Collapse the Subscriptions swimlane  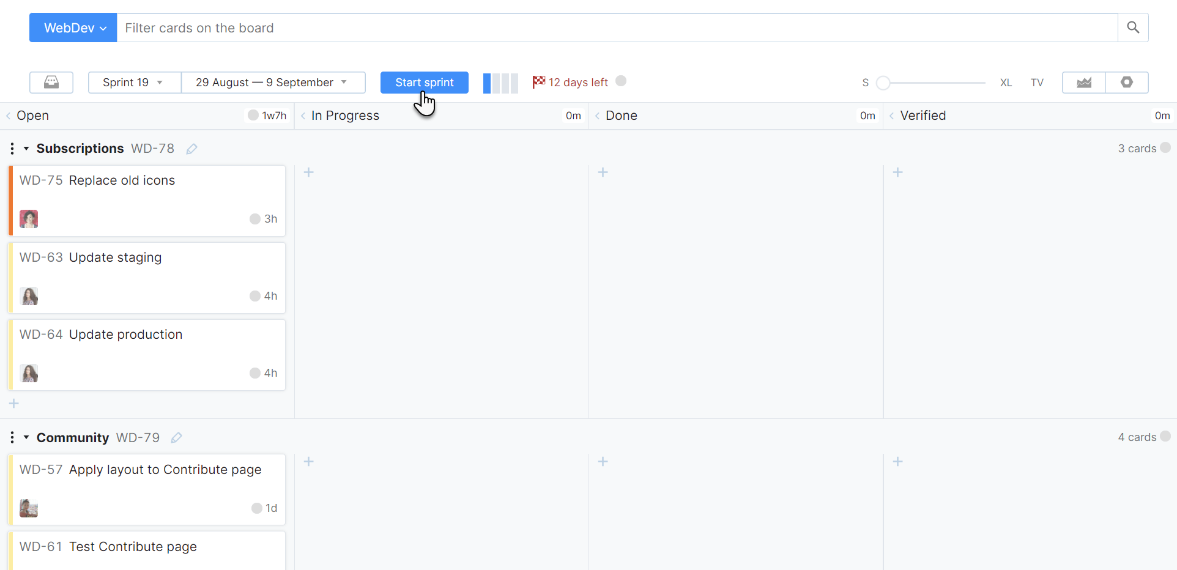click(x=26, y=149)
